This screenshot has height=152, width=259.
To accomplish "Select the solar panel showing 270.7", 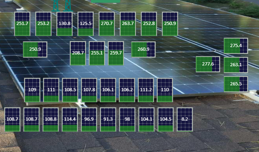I will coord(107,24).
